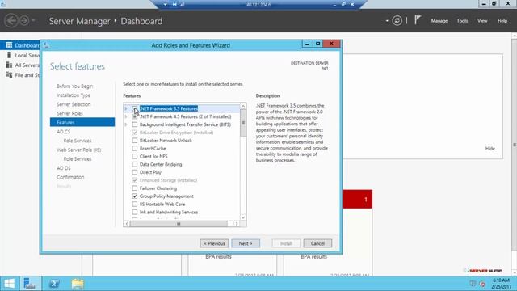Select Dashboard icon in Server Manager sidebar
Viewport: 517px width, 291px height.
click(9, 45)
